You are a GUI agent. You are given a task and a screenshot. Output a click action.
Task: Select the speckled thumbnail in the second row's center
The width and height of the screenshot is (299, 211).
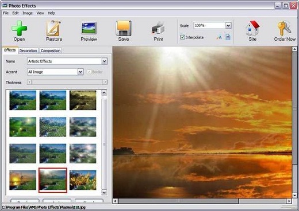coord(53,127)
